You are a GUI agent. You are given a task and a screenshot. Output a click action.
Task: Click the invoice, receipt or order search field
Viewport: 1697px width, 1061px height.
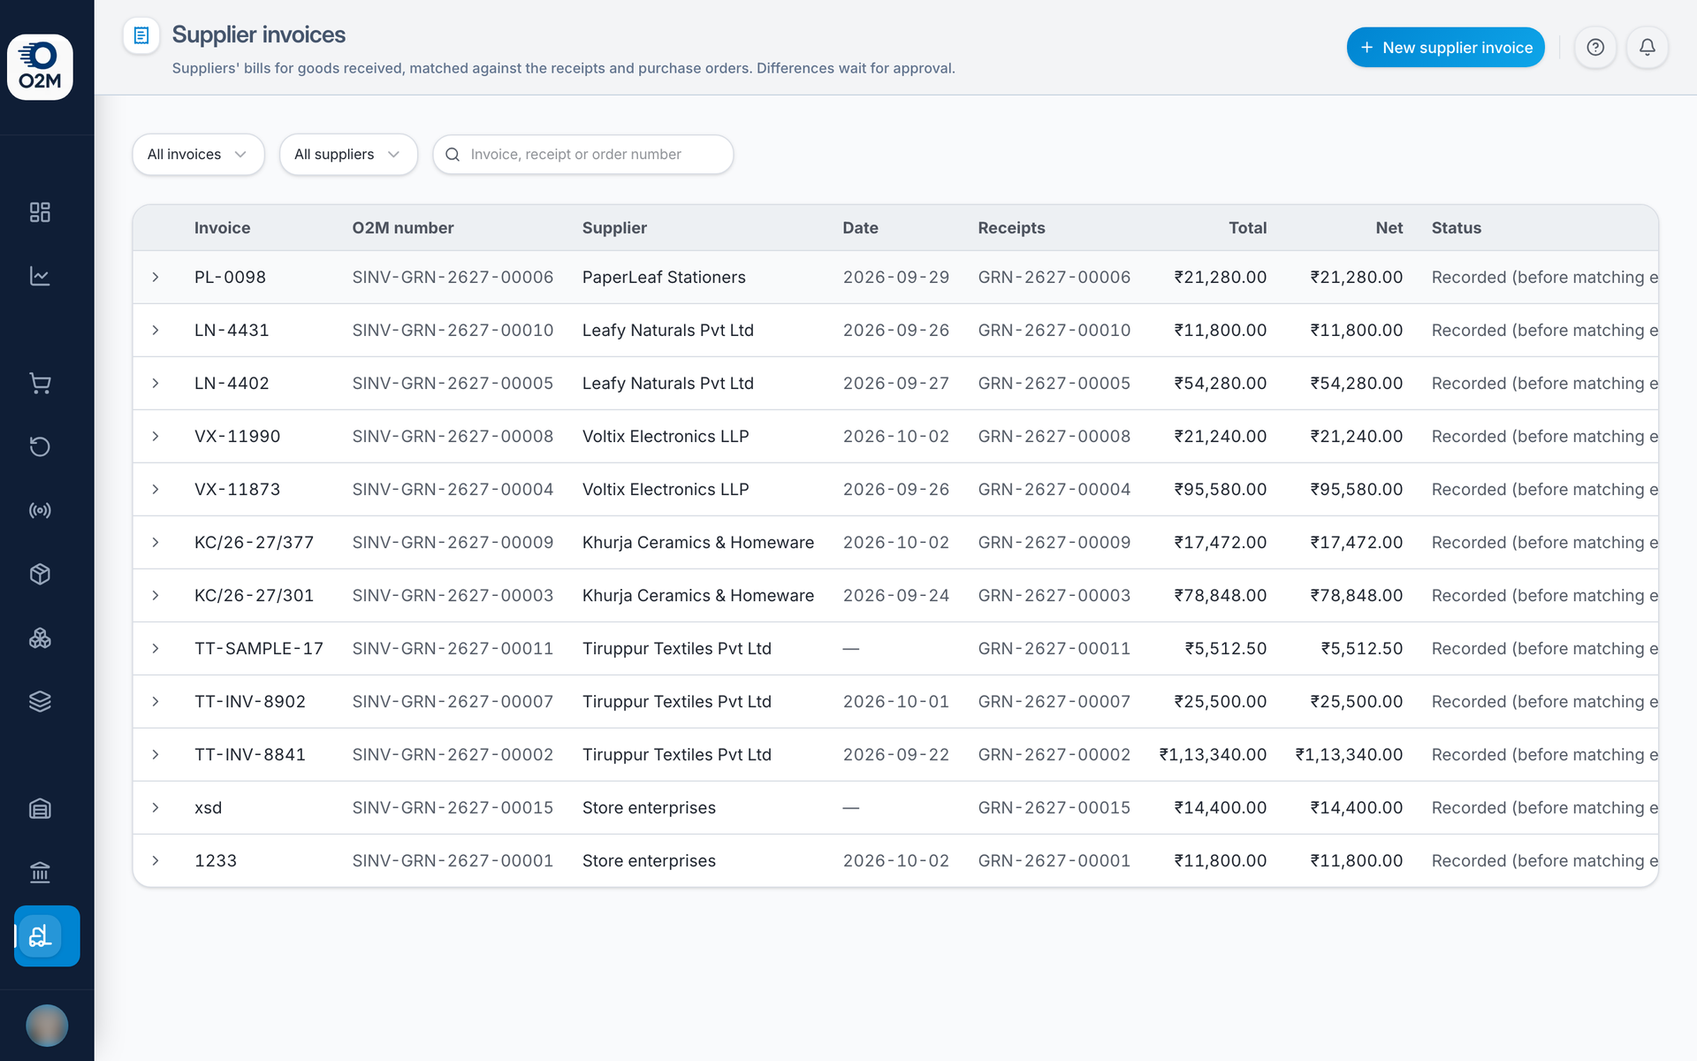(x=583, y=155)
